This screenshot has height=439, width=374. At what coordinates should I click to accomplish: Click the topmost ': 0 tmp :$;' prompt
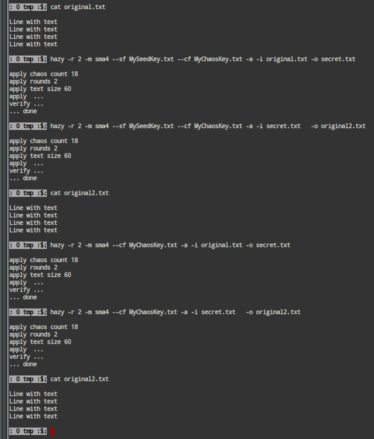point(28,7)
